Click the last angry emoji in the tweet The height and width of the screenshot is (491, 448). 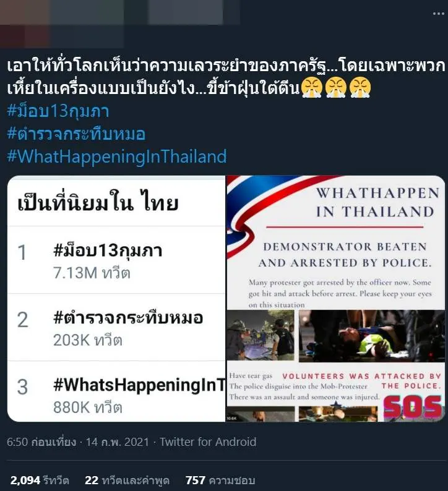click(x=360, y=88)
